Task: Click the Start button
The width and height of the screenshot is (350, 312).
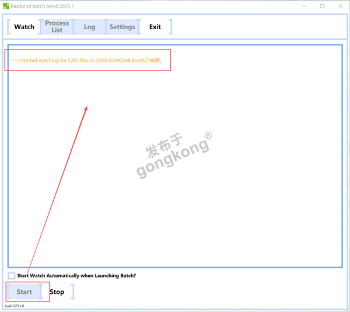Action: tap(24, 292)
